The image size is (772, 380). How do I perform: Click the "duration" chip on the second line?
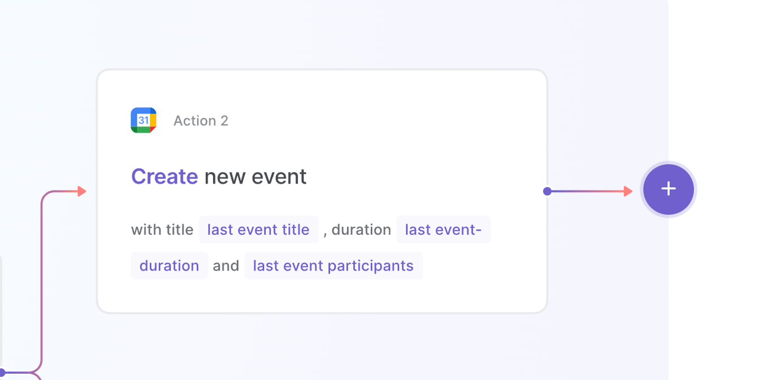click(x=169, y=265)
